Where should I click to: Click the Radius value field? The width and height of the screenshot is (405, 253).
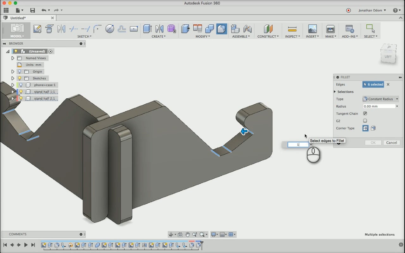point(379,106)
